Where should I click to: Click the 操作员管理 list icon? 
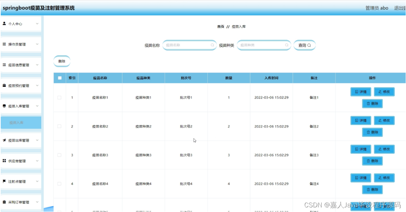pyautogui.click(x=4, y=44)
